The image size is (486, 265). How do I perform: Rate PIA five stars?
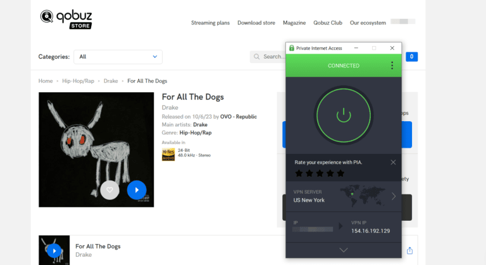pos(340,174)
